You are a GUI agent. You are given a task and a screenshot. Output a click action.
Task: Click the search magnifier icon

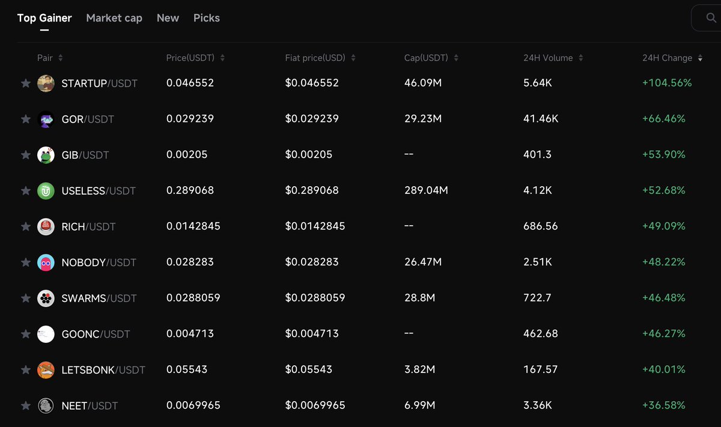point(712,18)
